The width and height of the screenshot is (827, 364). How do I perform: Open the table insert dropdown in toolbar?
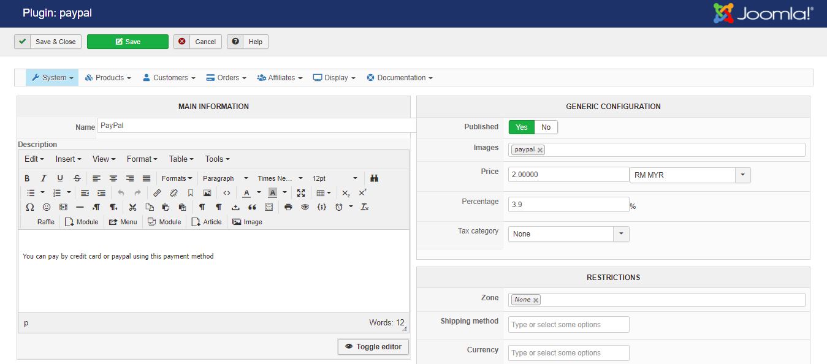[x=324, y=193]
